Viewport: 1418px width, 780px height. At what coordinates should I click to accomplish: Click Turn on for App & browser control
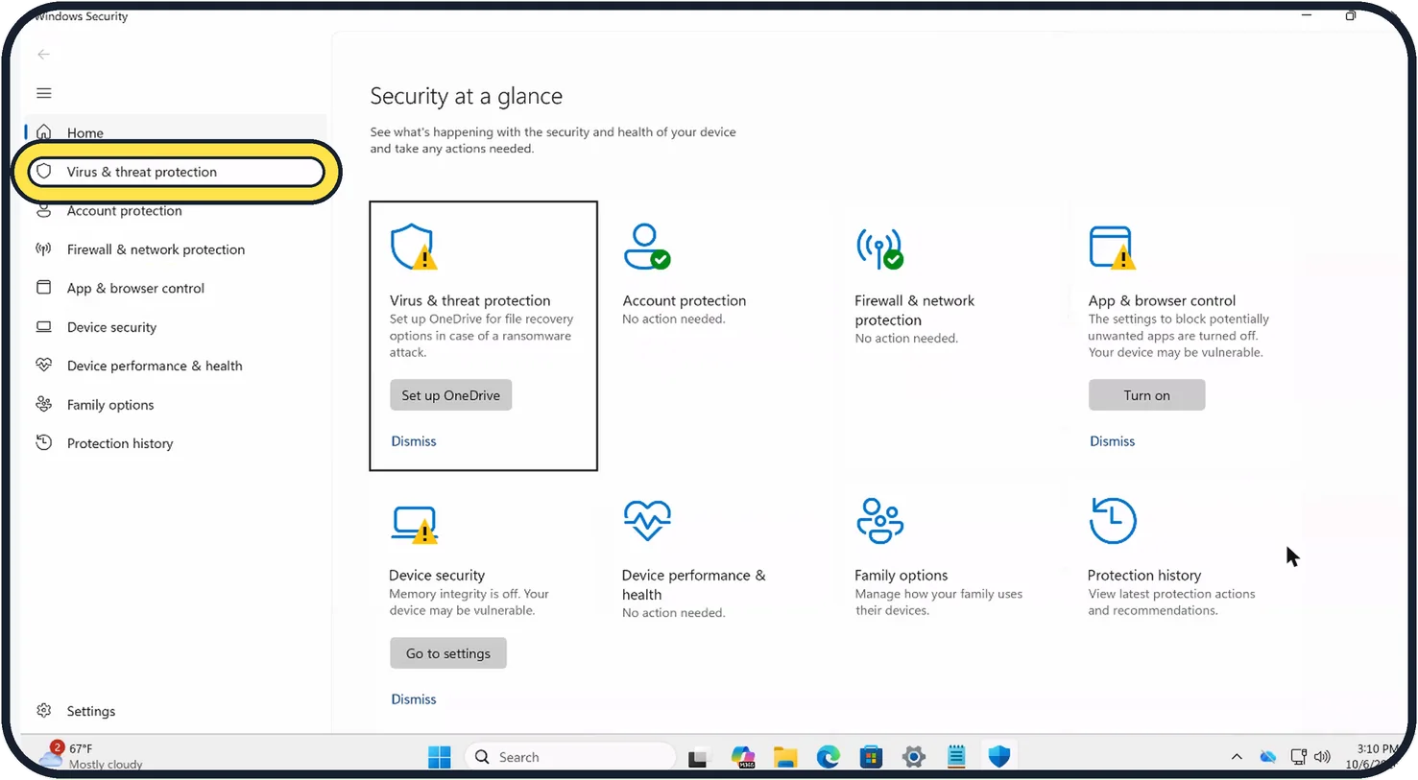1146,395
